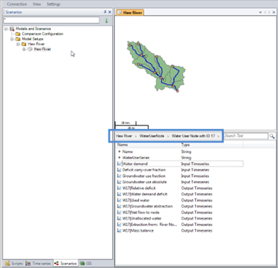Viewport: 278px width, 268px height.
Task: Collapse the Haw River folder node
Action: pos(18,44)
